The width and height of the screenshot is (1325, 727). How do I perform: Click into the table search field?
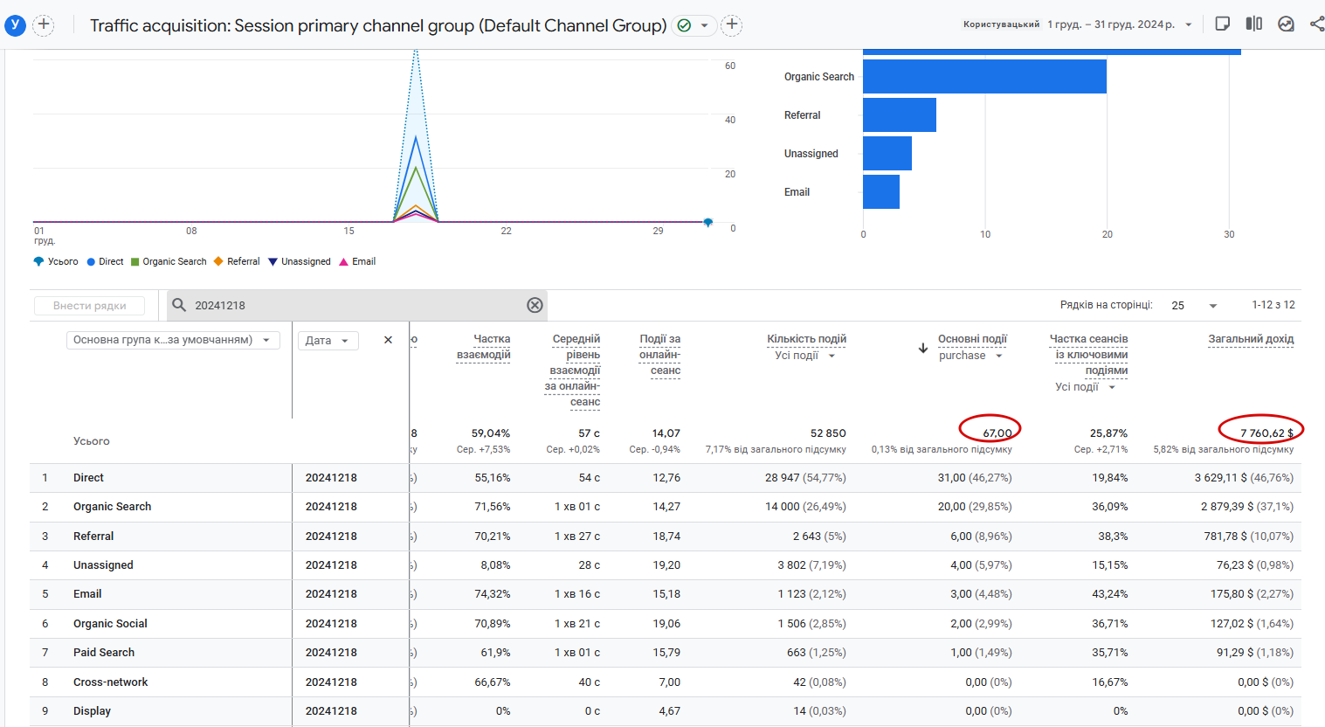click(x=349, y=305)
